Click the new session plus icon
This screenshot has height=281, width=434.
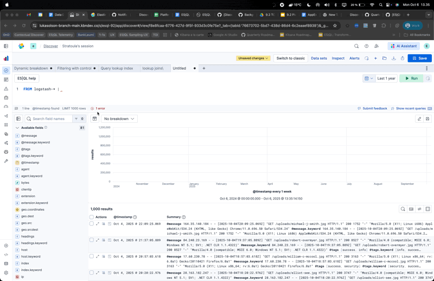[x=375, y=58]
